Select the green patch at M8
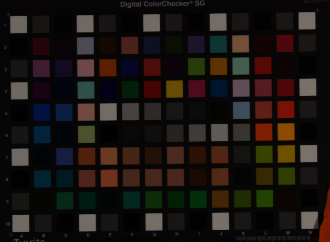 [286, 176]
